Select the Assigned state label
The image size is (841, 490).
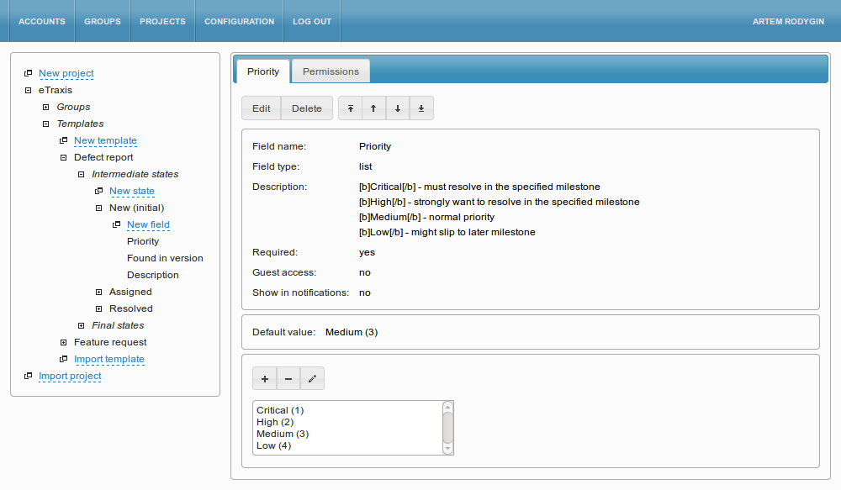click(x=130, y=292)
